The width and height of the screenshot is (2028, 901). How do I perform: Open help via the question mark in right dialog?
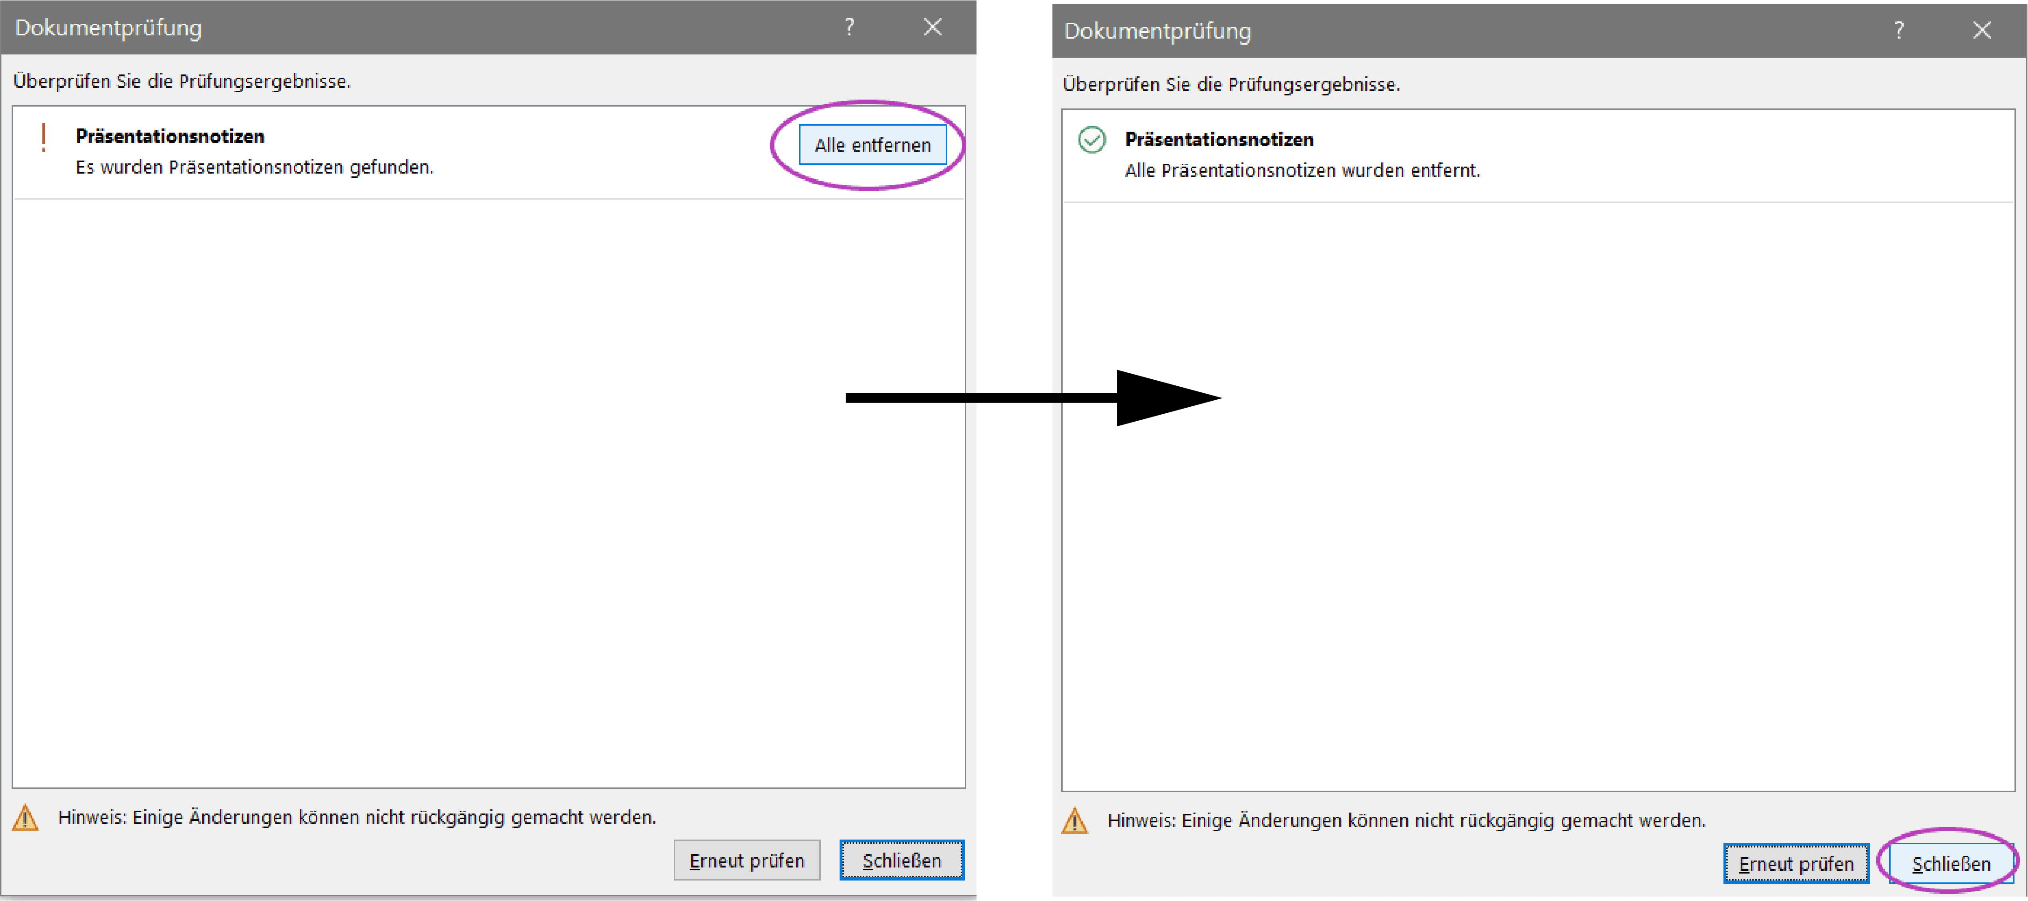click(x=1899, y=30)
